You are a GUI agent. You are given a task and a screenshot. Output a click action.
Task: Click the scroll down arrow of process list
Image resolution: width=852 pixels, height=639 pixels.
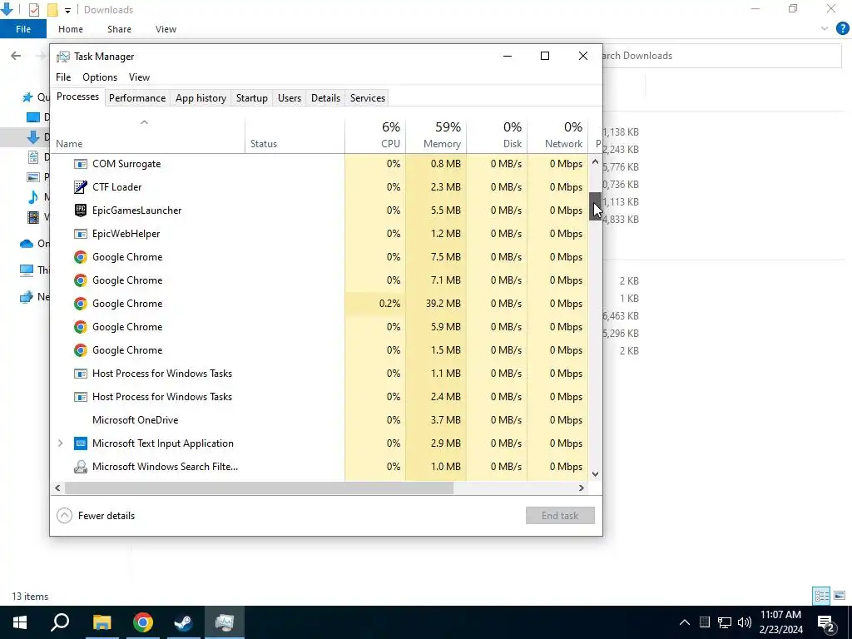tap(595, 473)
